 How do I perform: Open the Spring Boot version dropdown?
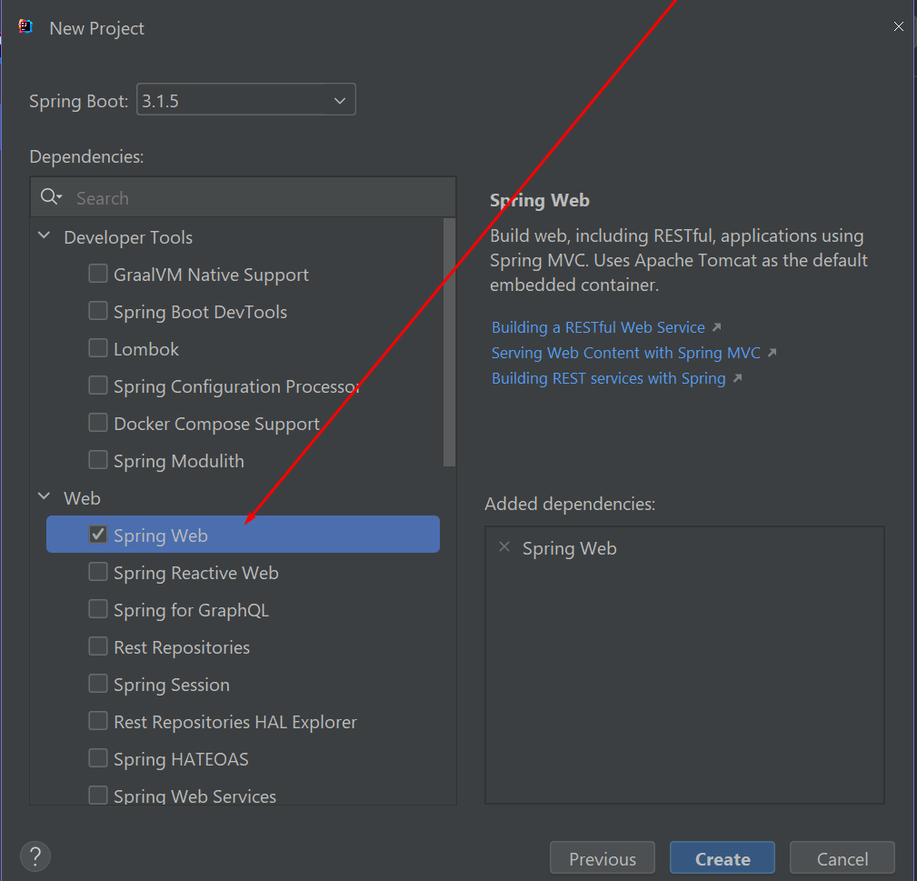[x=245, y=99]
